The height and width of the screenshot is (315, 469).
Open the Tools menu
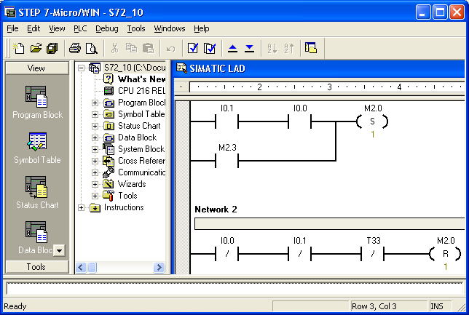coord(136,28)
